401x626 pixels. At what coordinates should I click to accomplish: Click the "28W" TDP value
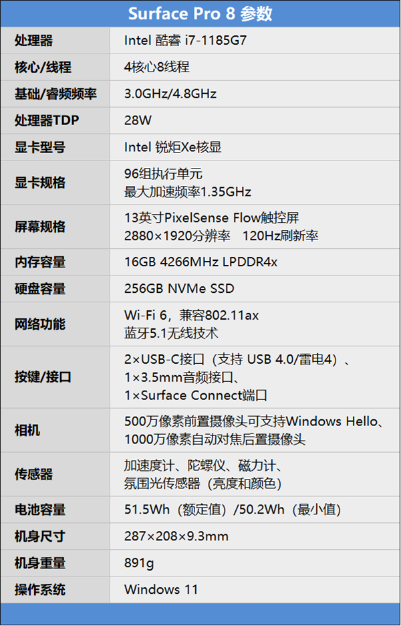click(138, 121)
